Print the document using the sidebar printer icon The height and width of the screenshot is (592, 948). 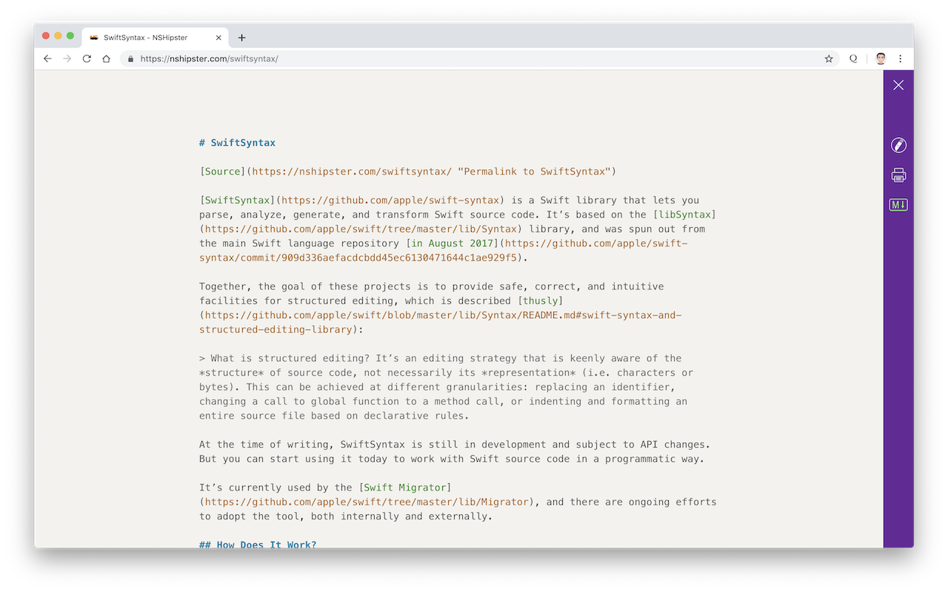coord(898,175)
